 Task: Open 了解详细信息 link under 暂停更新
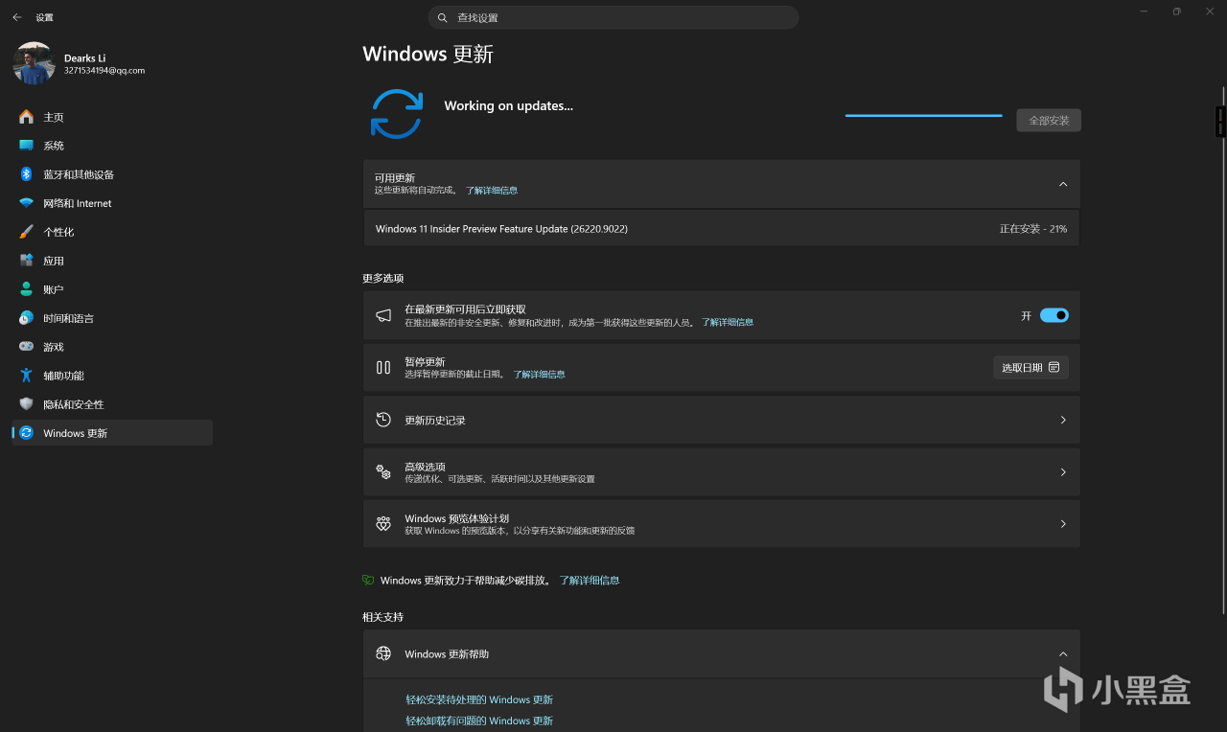pos(539,375)
